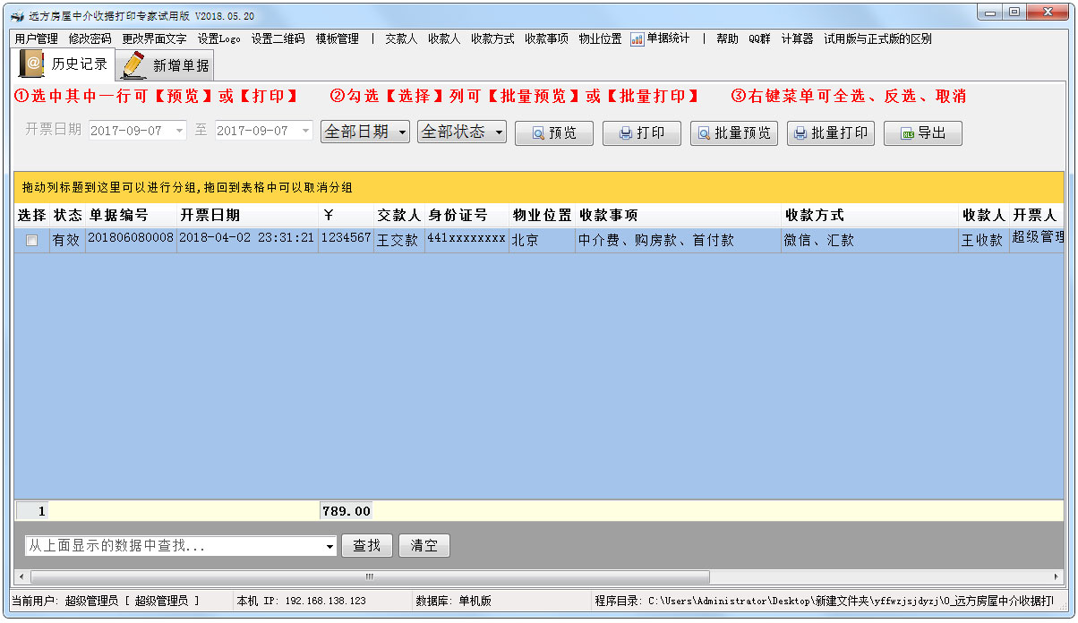This screenshot has height=623, width=1078.
Task: Open 修改密码 menu item
Action: (x=90, y=39)
